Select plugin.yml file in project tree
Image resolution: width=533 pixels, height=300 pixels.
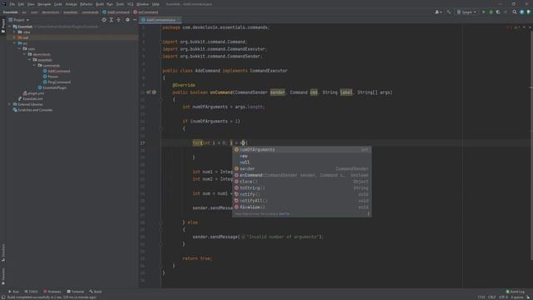pyautogui.click(x=33, y=93)
